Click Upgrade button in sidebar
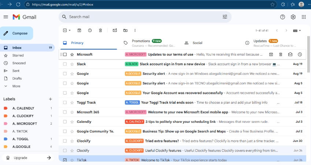The height and width of the screenshot is (165, 311). pyautogui.click(x=28, y=158)
